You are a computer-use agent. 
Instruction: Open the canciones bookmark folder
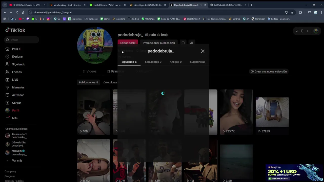click(x=91, y=19)
